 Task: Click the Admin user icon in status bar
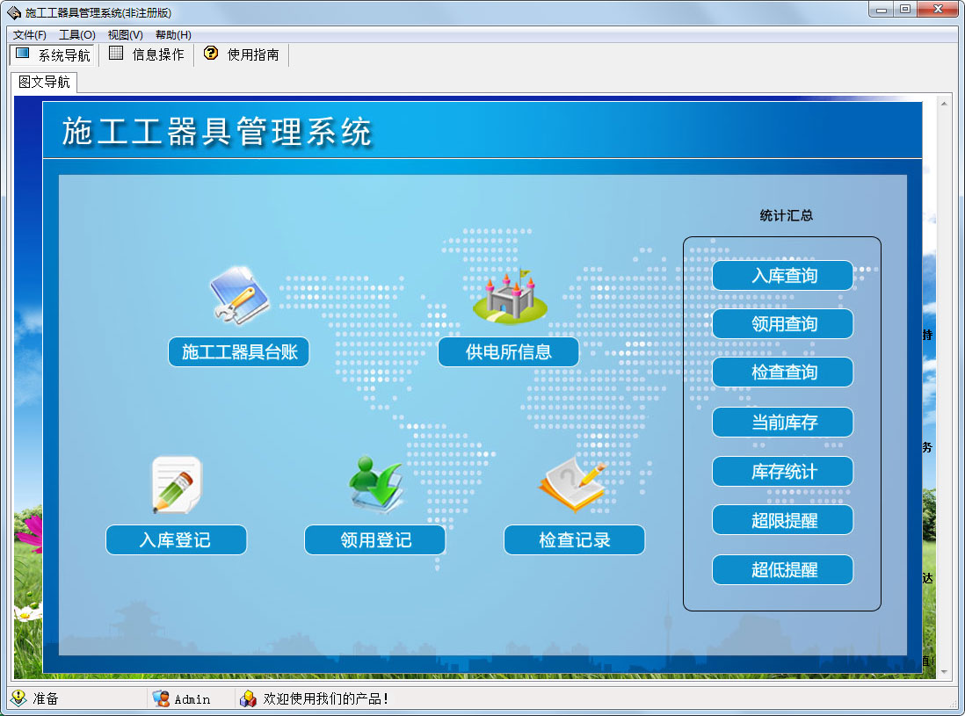click(x=161, y=698)
